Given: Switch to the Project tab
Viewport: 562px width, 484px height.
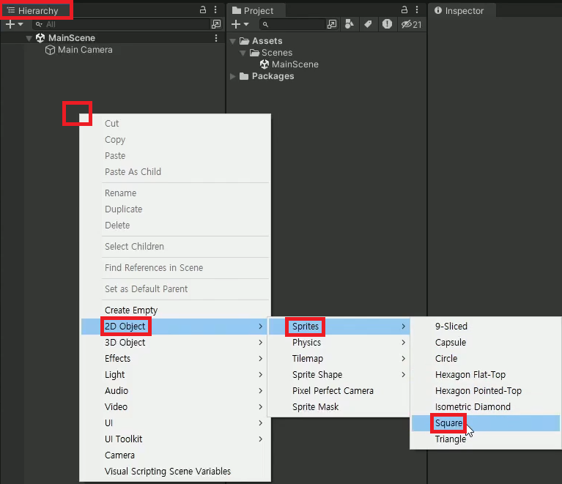Looking at the screenshot, I should (256, 11).
